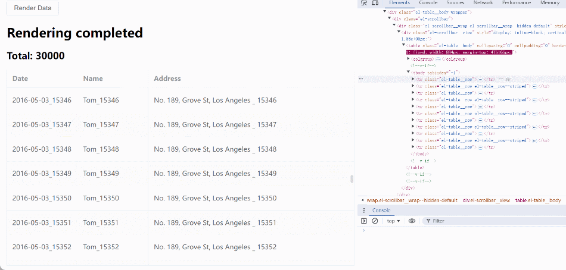Open the drawer three-dot menu beside Console
Screen dimensions: 566x270
click(x=363, y=211)
